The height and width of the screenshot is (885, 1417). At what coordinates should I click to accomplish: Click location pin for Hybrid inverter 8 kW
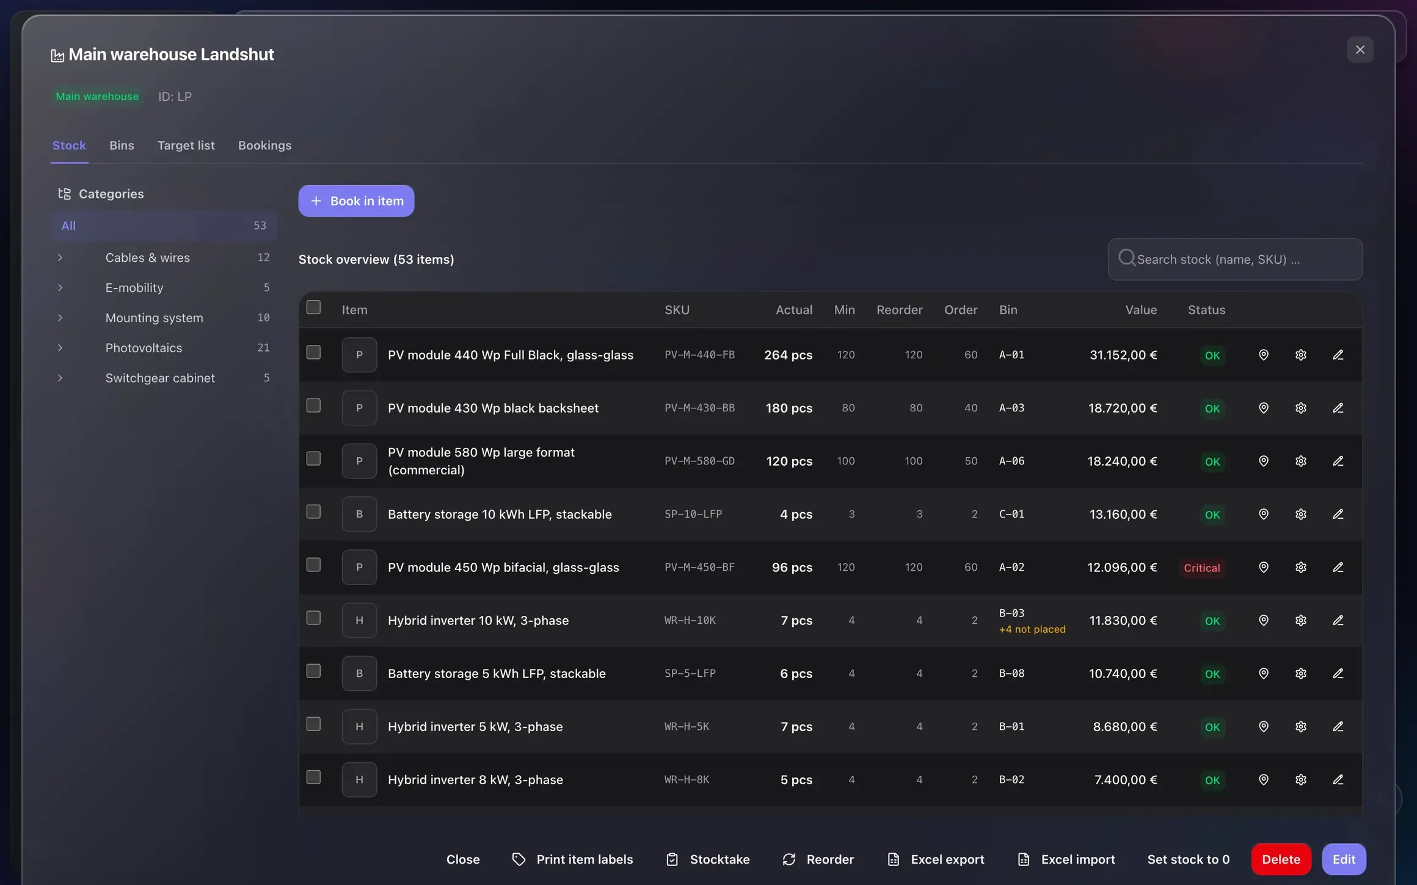(1264, 779)
